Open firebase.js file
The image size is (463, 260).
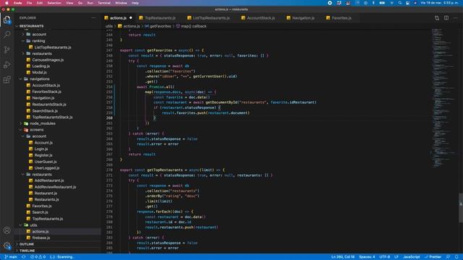click(x=41, y=238)
